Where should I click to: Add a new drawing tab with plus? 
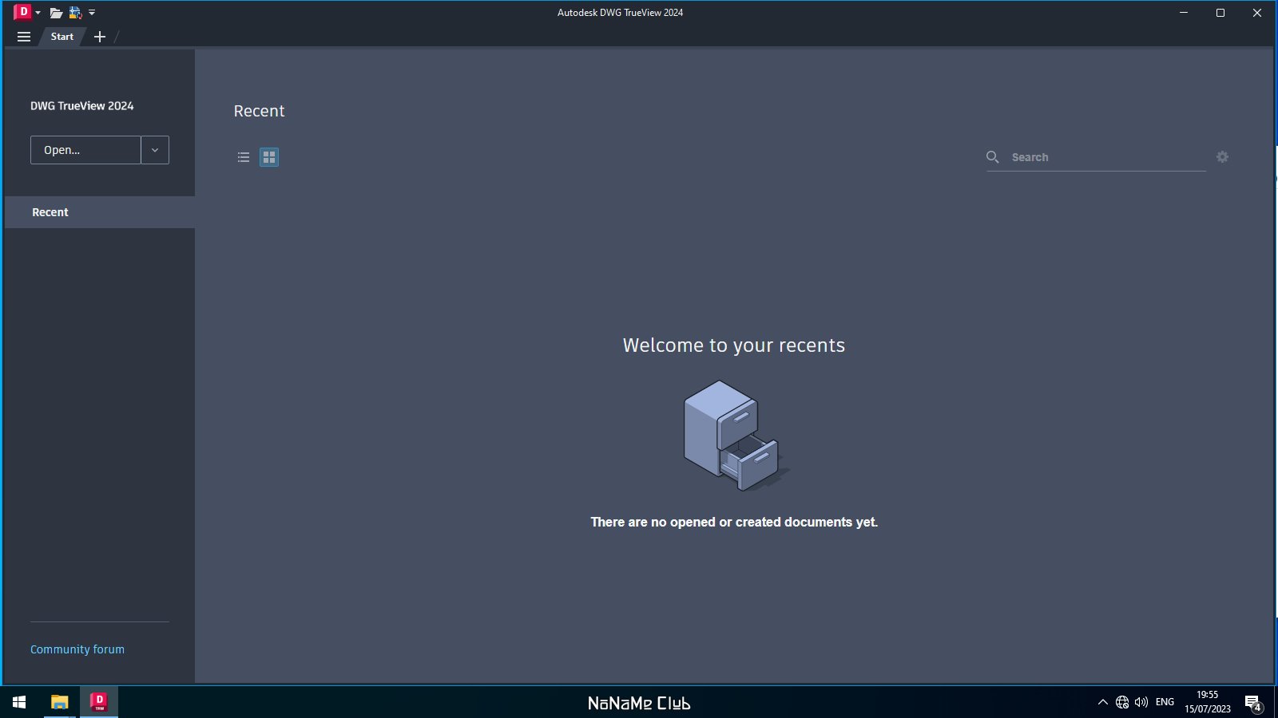[100, 37]
